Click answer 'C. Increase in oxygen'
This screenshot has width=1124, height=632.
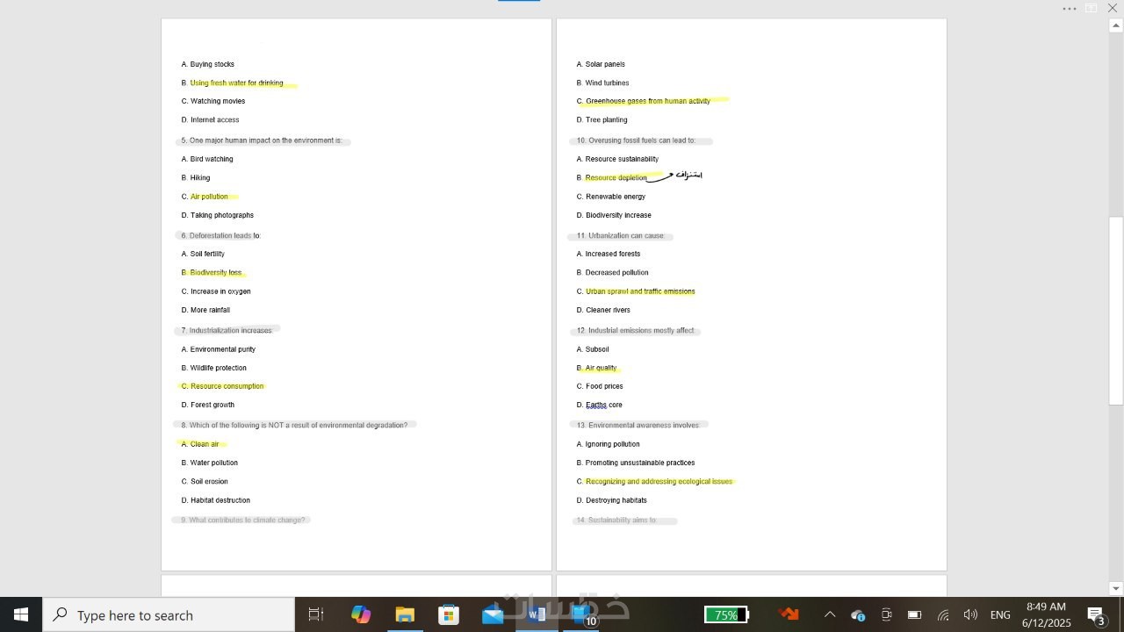tap(216, 291)
